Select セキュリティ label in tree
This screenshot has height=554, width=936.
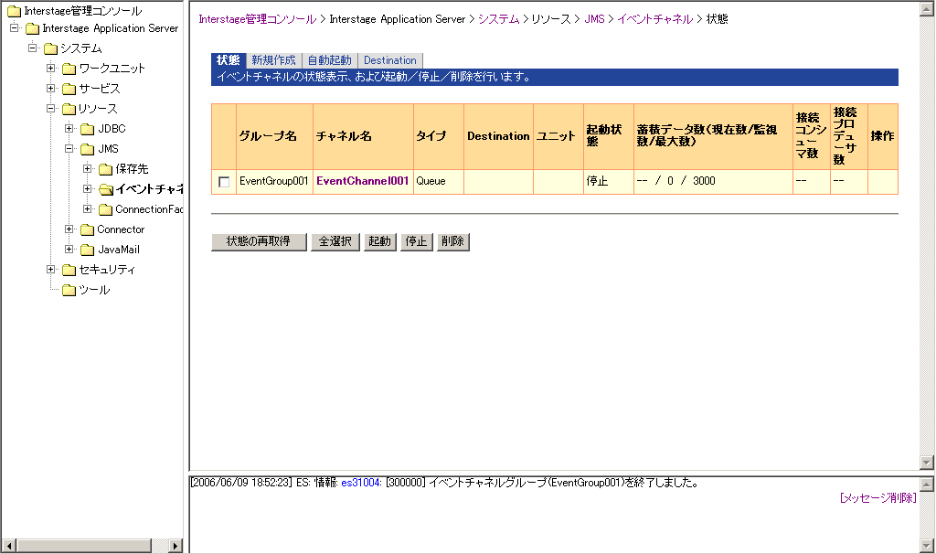108,270
